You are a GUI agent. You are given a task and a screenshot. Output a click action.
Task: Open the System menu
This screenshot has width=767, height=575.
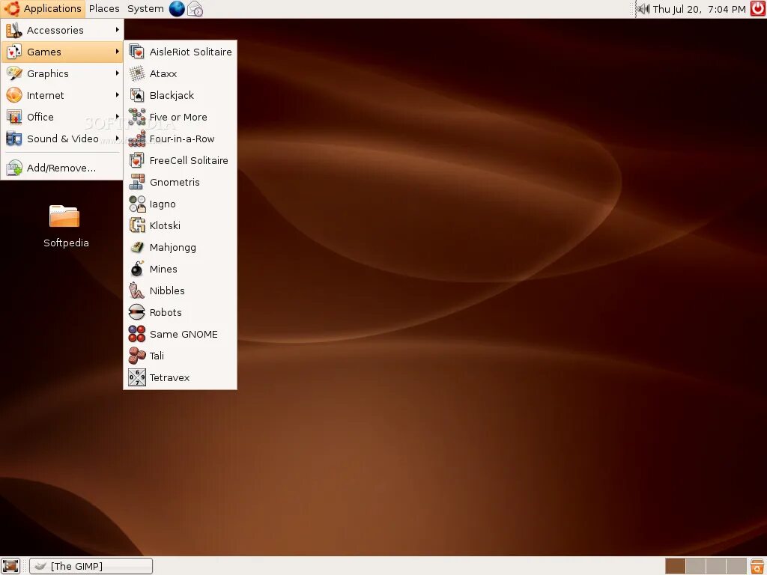click(x=145, y=9)
